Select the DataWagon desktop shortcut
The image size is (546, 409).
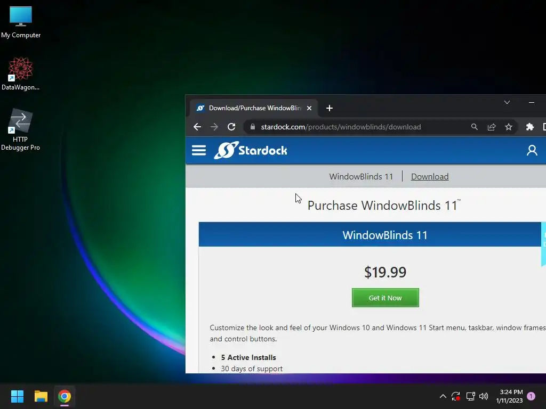point(21,73)
